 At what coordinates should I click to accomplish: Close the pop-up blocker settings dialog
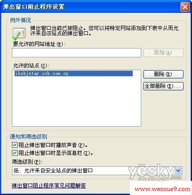(185, 7)
